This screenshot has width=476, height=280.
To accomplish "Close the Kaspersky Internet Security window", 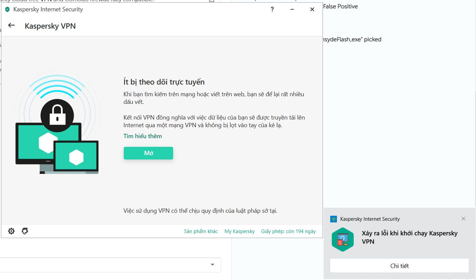I will pyautogui.click(x=312, y=9).
